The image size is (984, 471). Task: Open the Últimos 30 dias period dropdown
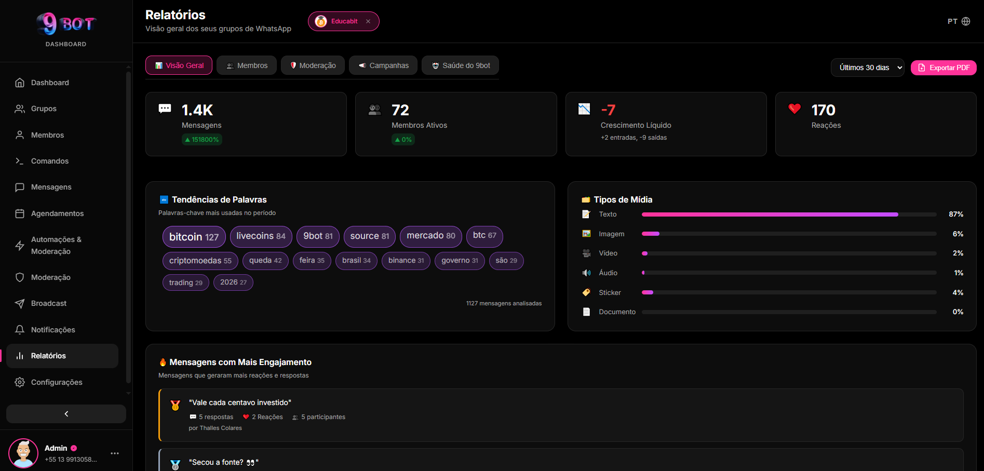pos(867,68)
